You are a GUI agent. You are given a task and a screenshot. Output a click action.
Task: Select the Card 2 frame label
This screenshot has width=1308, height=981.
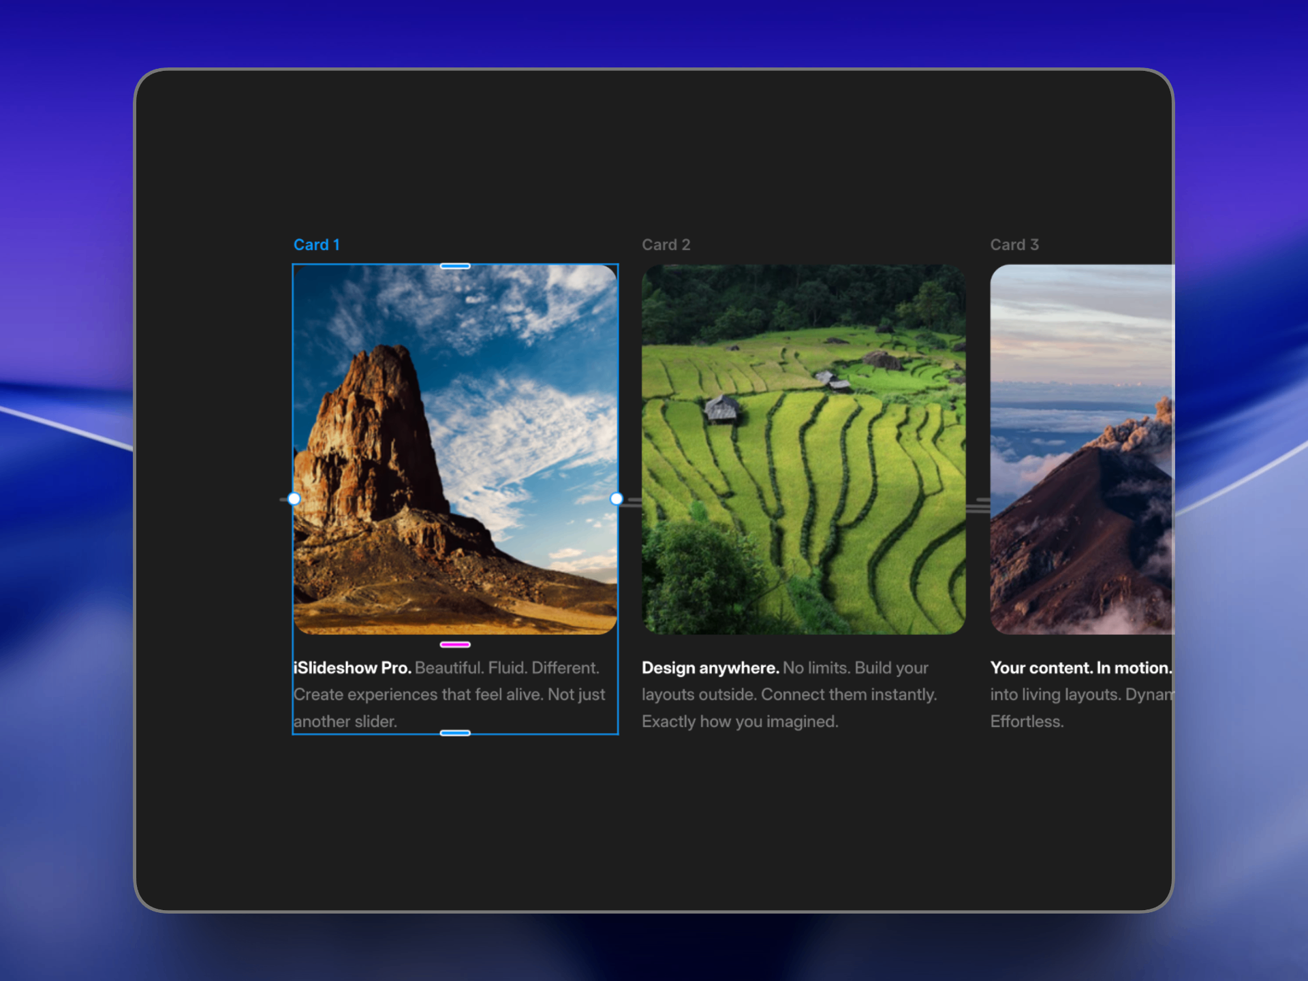pyautogui.click(x=666, y=245)
